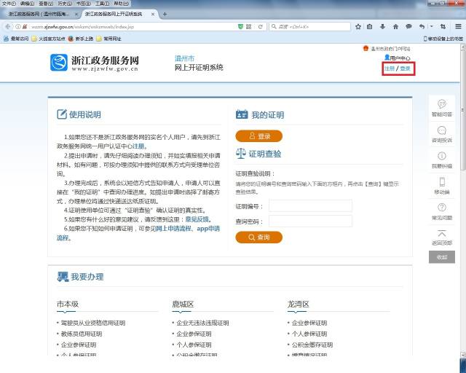
Task: Click the 登录 link in header
Action: (405, 68)
